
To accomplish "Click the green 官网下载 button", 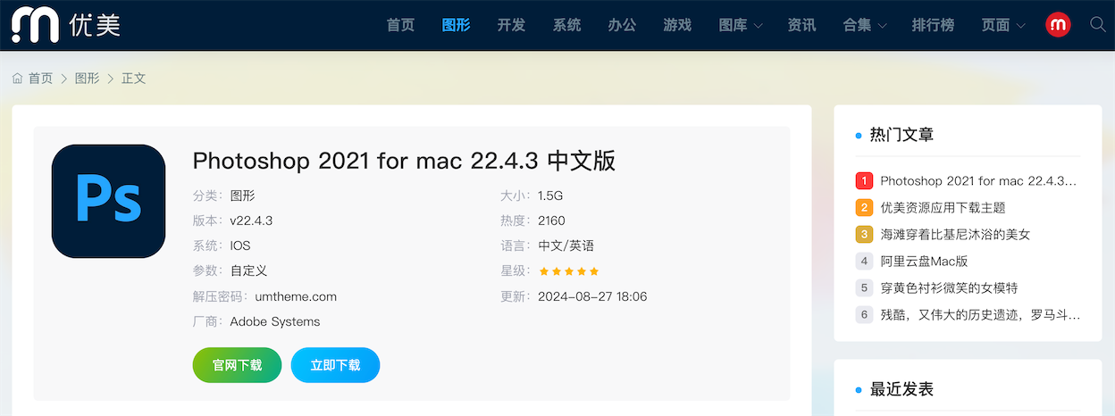I will click(x=237, y=365).
